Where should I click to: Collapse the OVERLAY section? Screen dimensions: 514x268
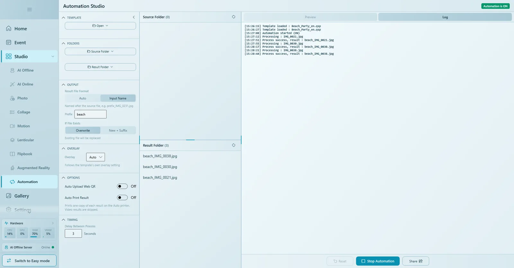click(64, 148)
